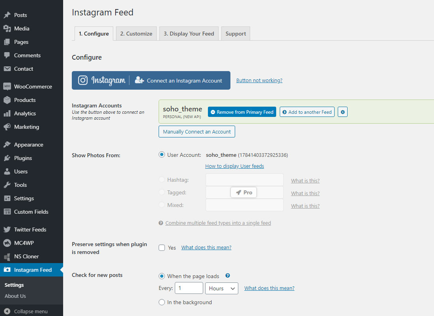Click What is this? beside Tagged

305,194
